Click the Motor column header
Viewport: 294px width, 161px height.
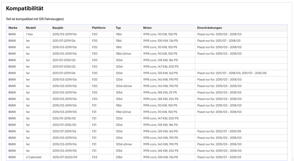click(147, 28)
